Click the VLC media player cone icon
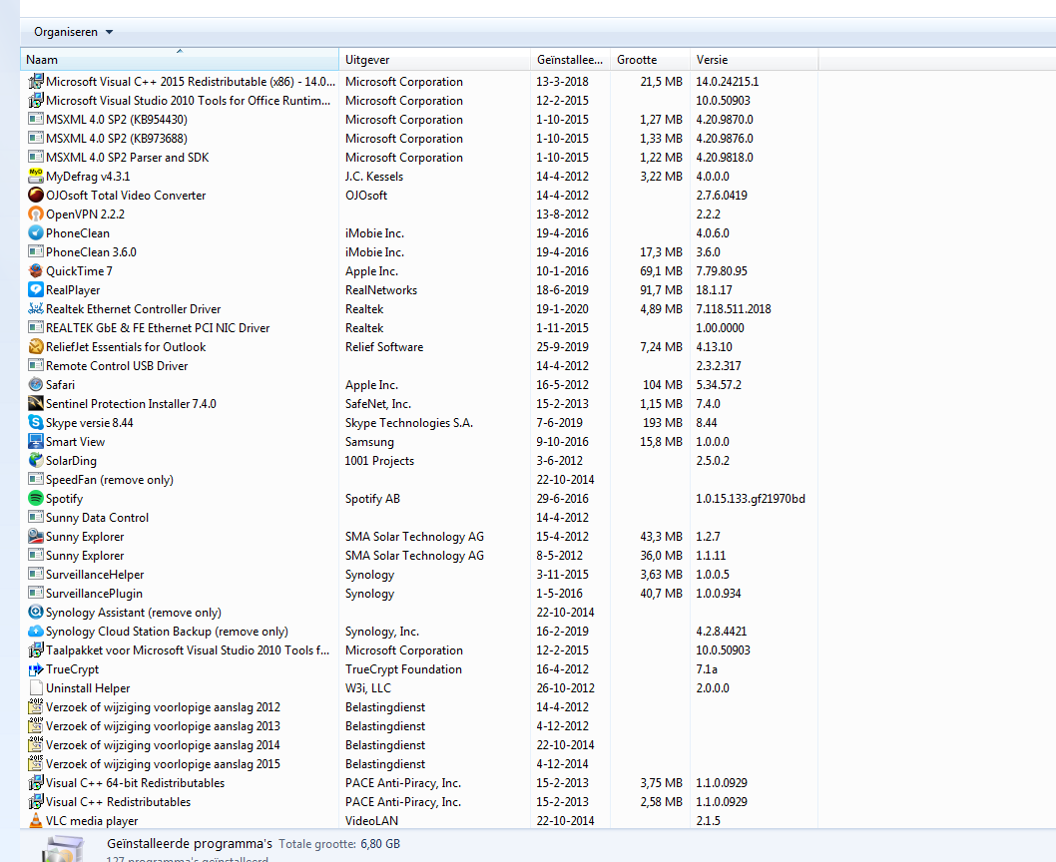 pos(36,821)
